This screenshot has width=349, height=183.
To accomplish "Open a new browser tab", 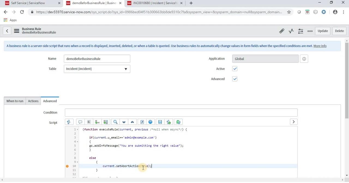I will click(191, 3).
